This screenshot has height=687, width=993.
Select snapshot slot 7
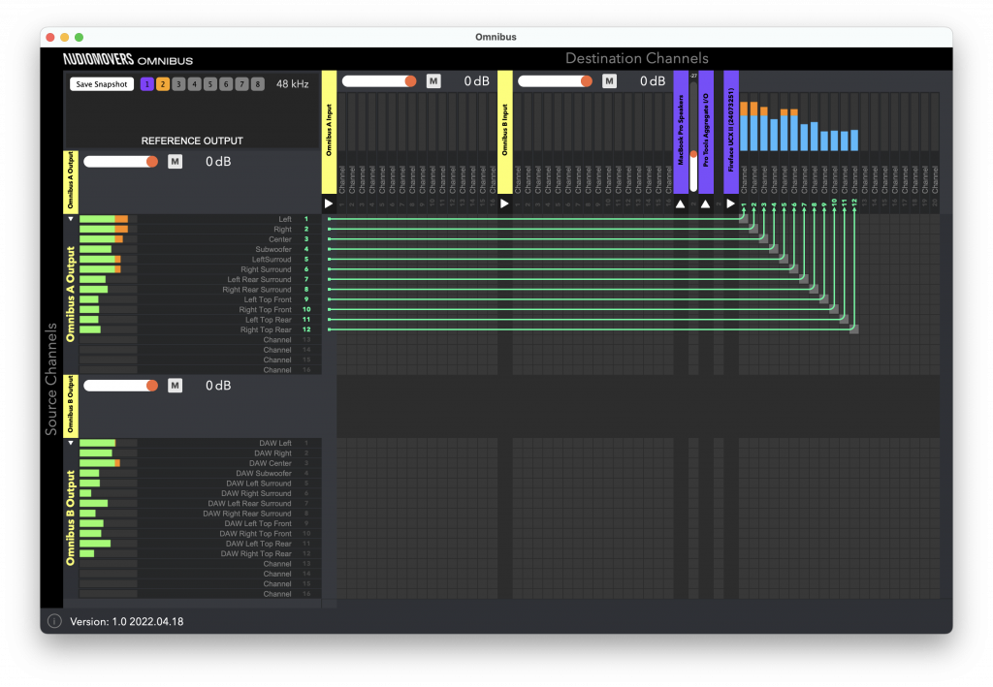tap(241, 84)
